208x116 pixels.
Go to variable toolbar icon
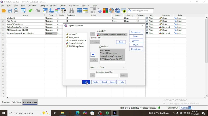[51, 11]
